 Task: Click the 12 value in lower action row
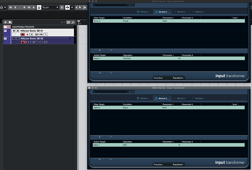tap(179, 145)
